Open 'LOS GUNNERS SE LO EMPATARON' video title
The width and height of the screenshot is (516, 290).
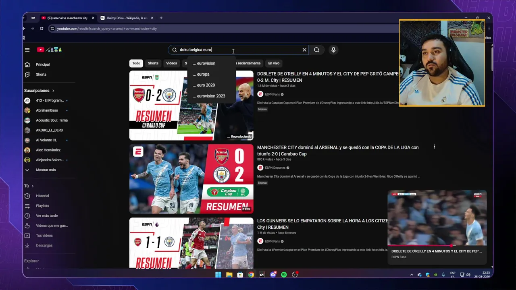pos(322,224)
